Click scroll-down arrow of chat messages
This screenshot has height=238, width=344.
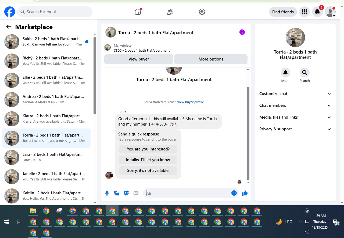pyautogui.click(x=248, y=183)
